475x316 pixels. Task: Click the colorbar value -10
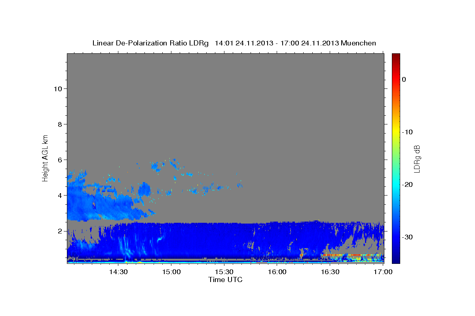pyautogui.click(x=407, y=132)
